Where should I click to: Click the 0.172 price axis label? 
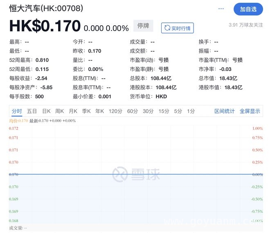tap(13, 129)
